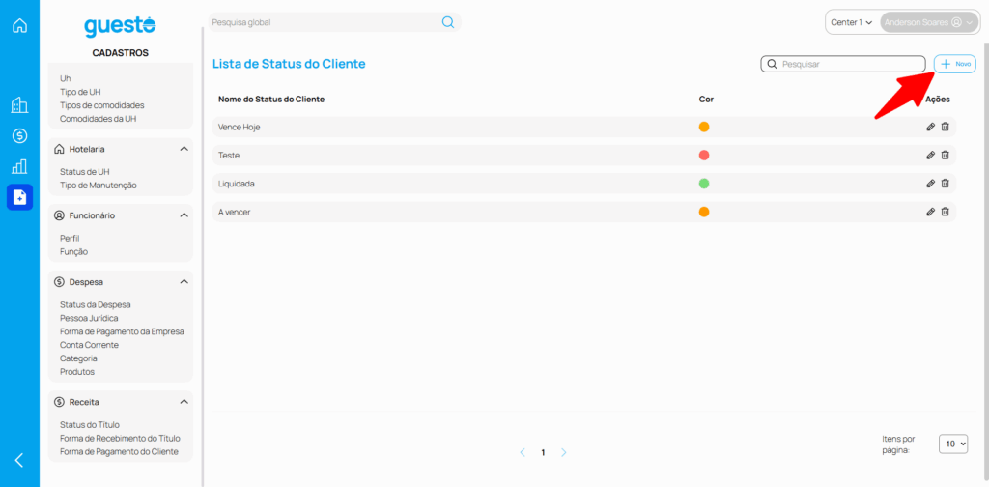989x487 pixels.
Task: Open the items per page dropdown
Action: (952, 444)
